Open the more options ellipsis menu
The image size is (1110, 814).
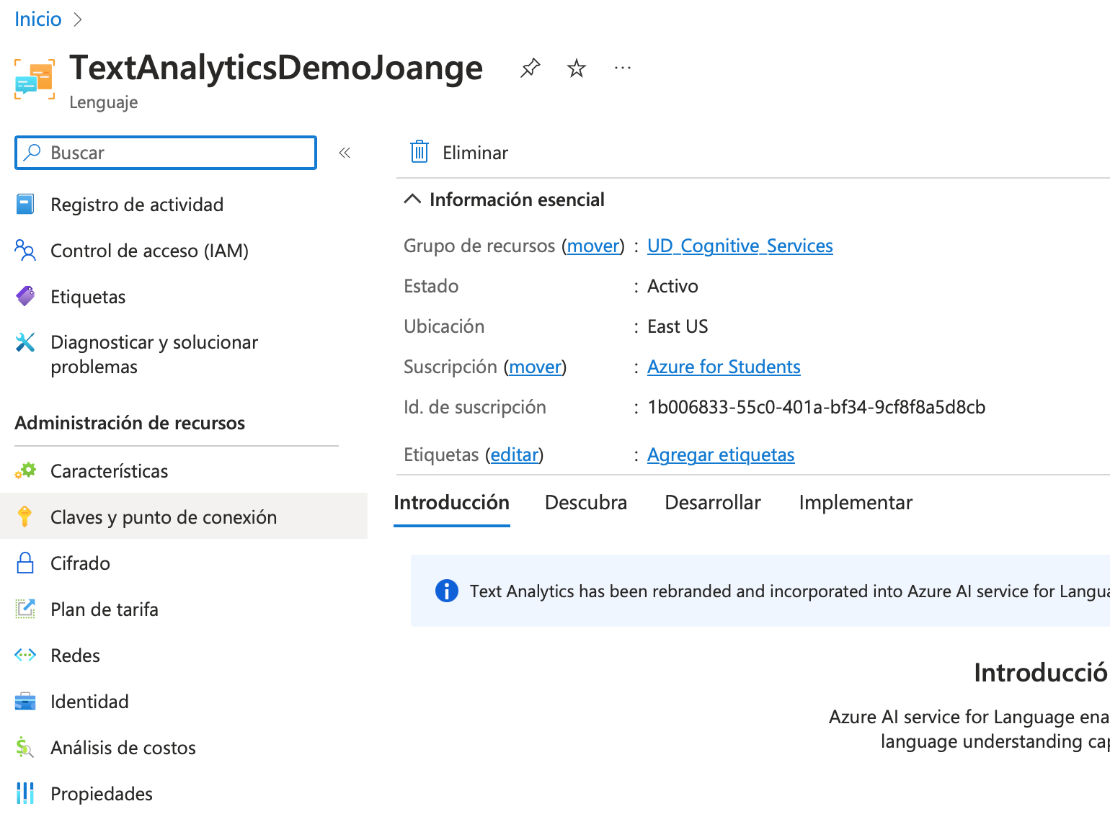pos(623,68)
